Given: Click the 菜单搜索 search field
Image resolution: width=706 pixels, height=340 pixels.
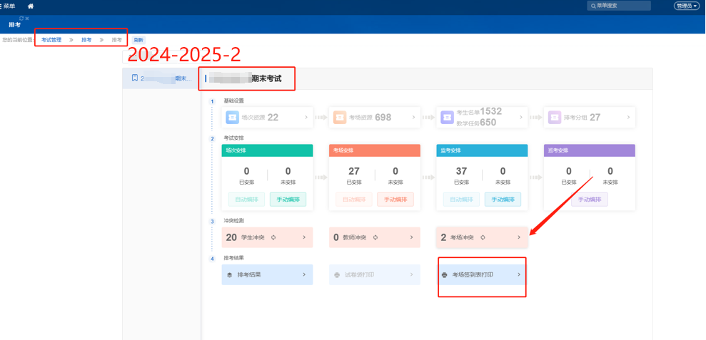Looking at the screenshot, I should pos(619,6).
